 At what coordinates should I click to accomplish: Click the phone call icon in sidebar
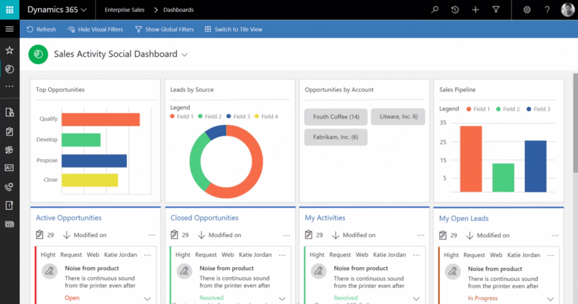pyautogui.click(x=10, y=187)
